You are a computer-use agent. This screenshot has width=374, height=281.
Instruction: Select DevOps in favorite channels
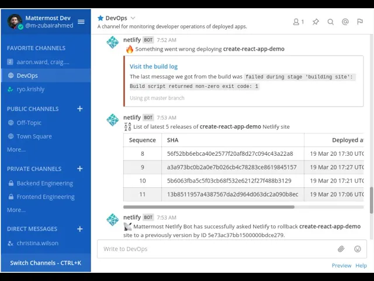[x=46, y=76]
